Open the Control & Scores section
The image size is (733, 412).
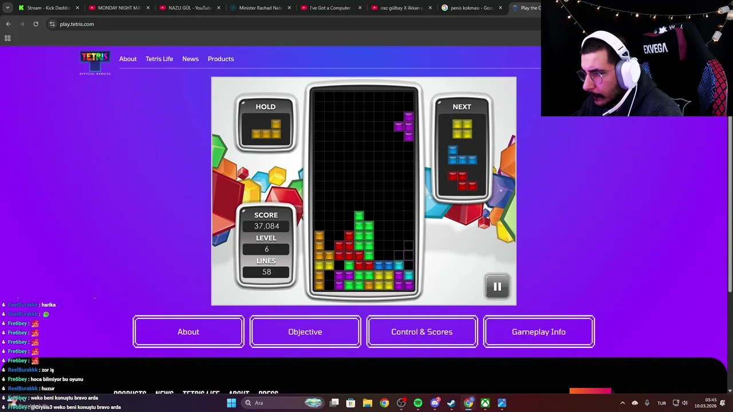422,332
